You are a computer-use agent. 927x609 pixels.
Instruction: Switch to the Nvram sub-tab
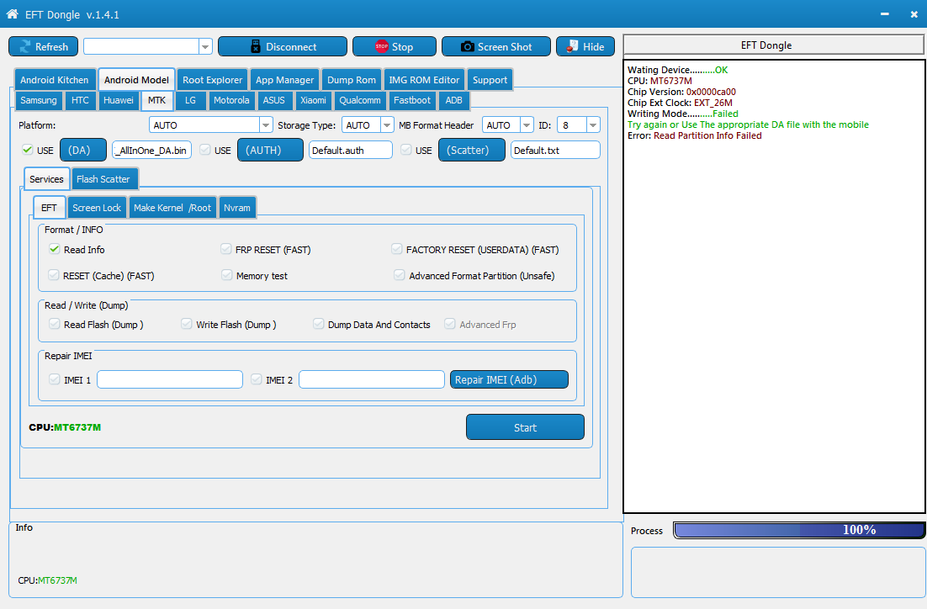pos(237,208)
